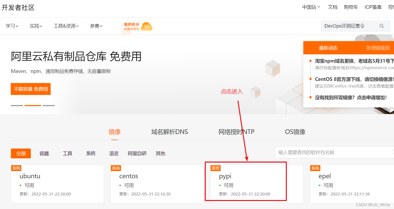
Task: Open 没有找到所需镜像 request link
Action: pyautogui.click(x=351, y=97)
